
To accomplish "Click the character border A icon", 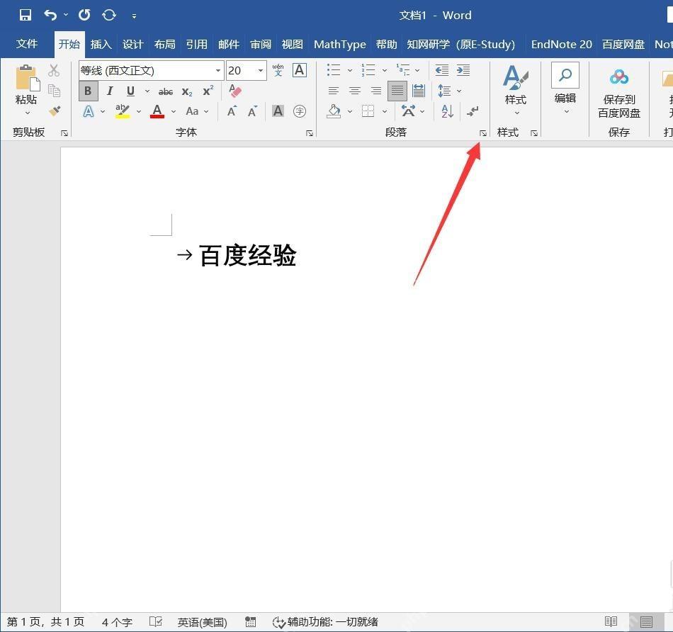I will pyautogui.click(x=299, y=70).
